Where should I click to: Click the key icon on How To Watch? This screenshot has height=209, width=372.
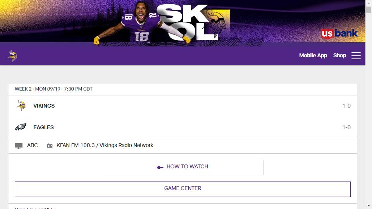160,168
